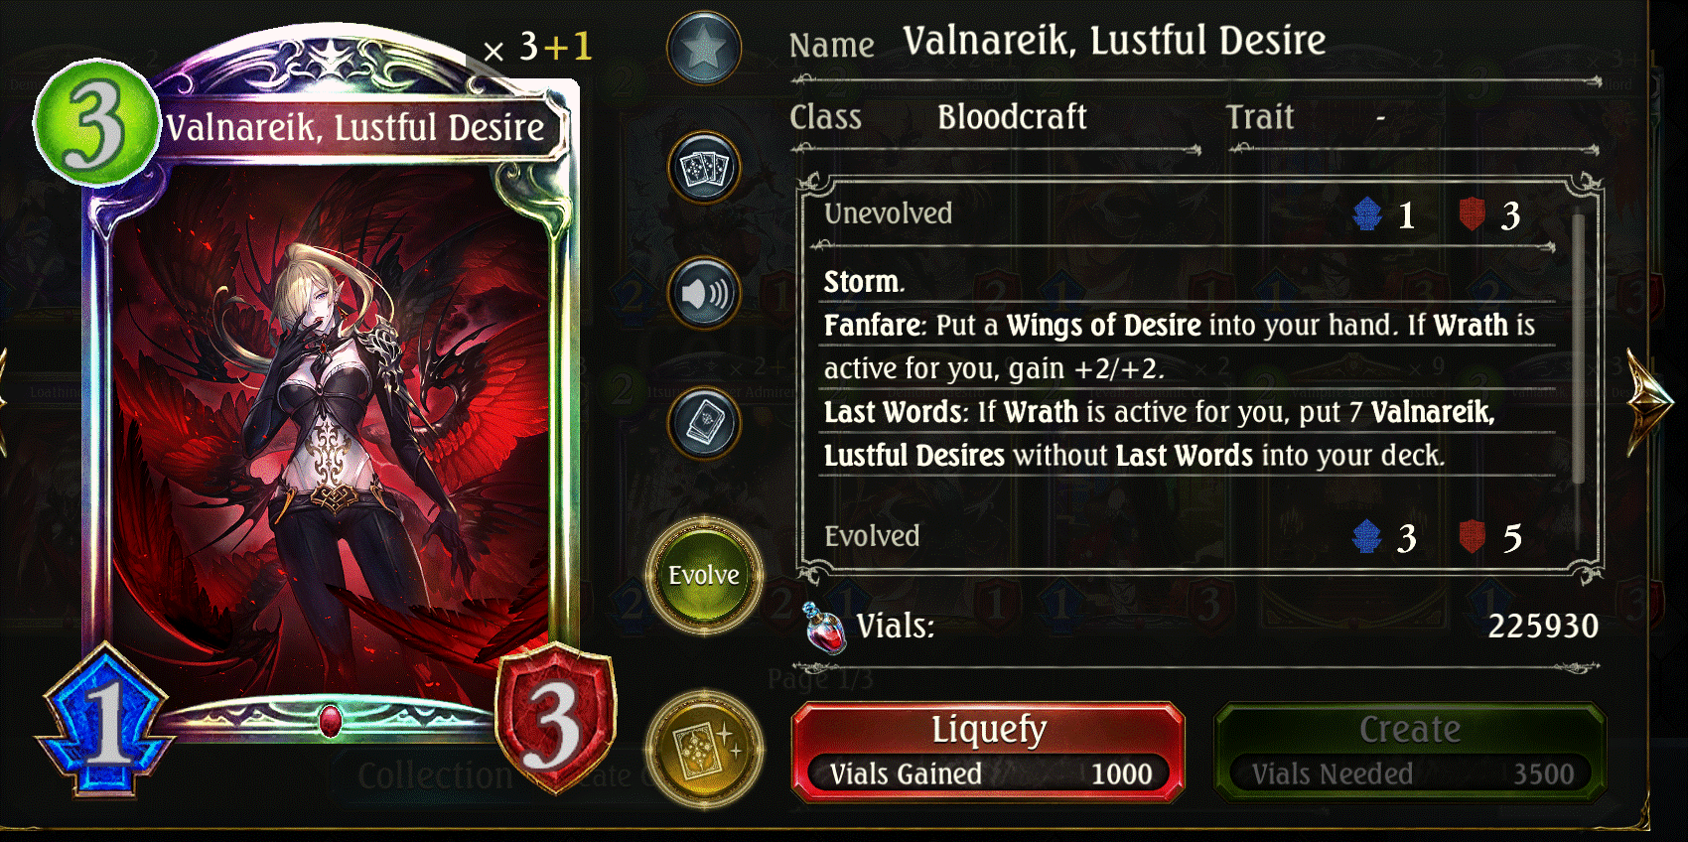The width and height of the screenshot is (1688, 842).
Task: Click the card flavor text icon
Action: (704, 422)
